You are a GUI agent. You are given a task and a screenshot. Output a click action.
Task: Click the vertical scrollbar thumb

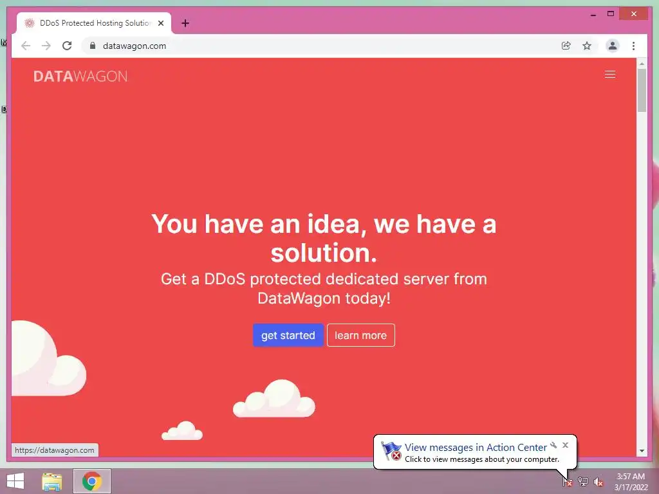tap(642, 90)
